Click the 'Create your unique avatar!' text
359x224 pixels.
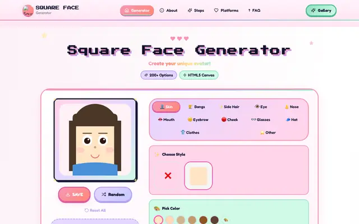pyautogui.click(x=179, y=63)
